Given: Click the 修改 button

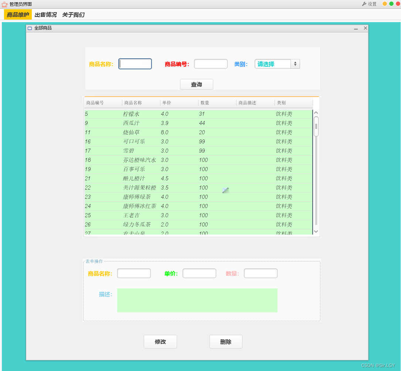Looking at the screenshot, I should pos(160,341).
